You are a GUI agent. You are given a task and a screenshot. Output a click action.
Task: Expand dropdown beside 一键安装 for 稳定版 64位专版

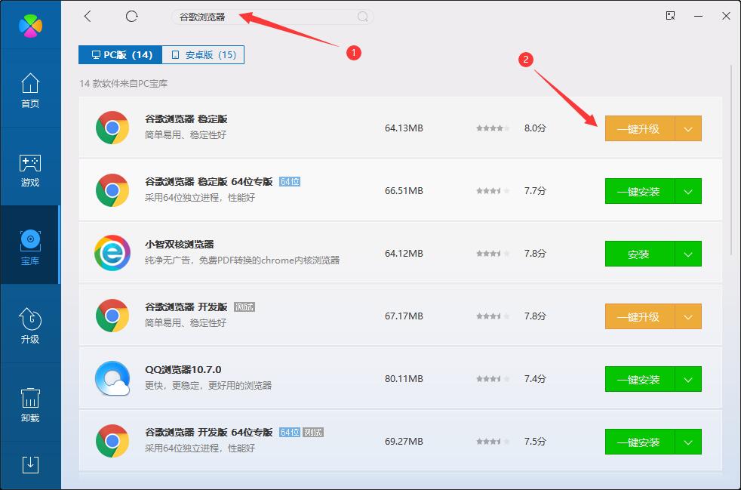click(688, 191)
